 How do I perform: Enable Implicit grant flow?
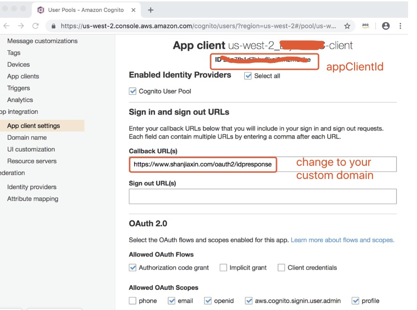(x=223, y=267)
